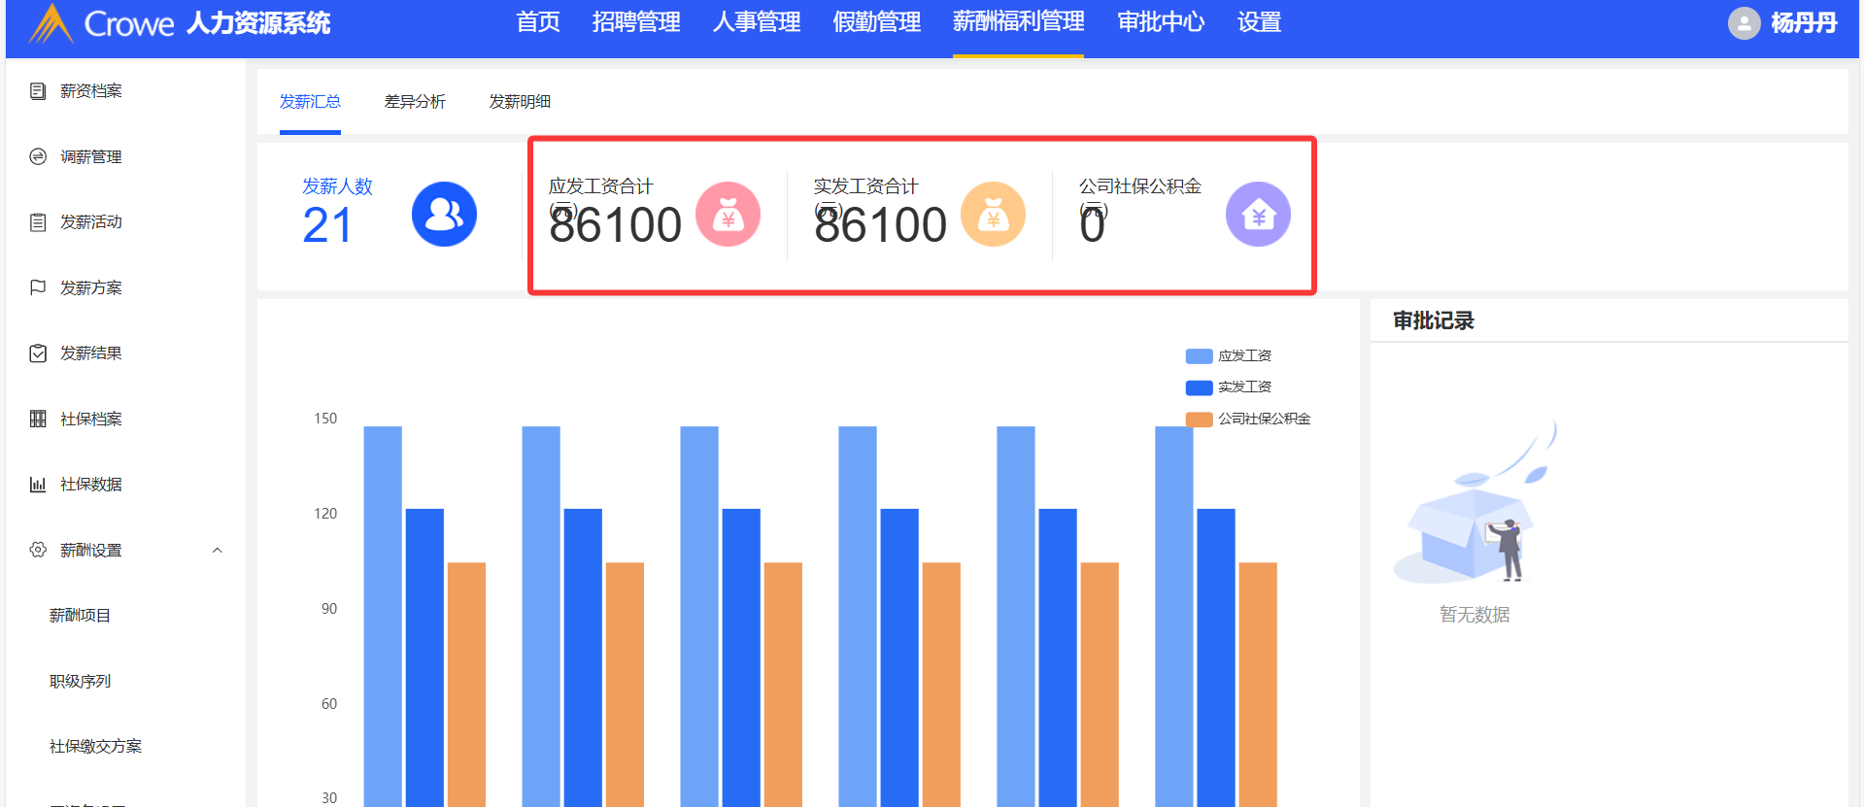The image size is (1864, 807).
Task: Click the blue 发薪人数 people icon
Action: [444, 215]
